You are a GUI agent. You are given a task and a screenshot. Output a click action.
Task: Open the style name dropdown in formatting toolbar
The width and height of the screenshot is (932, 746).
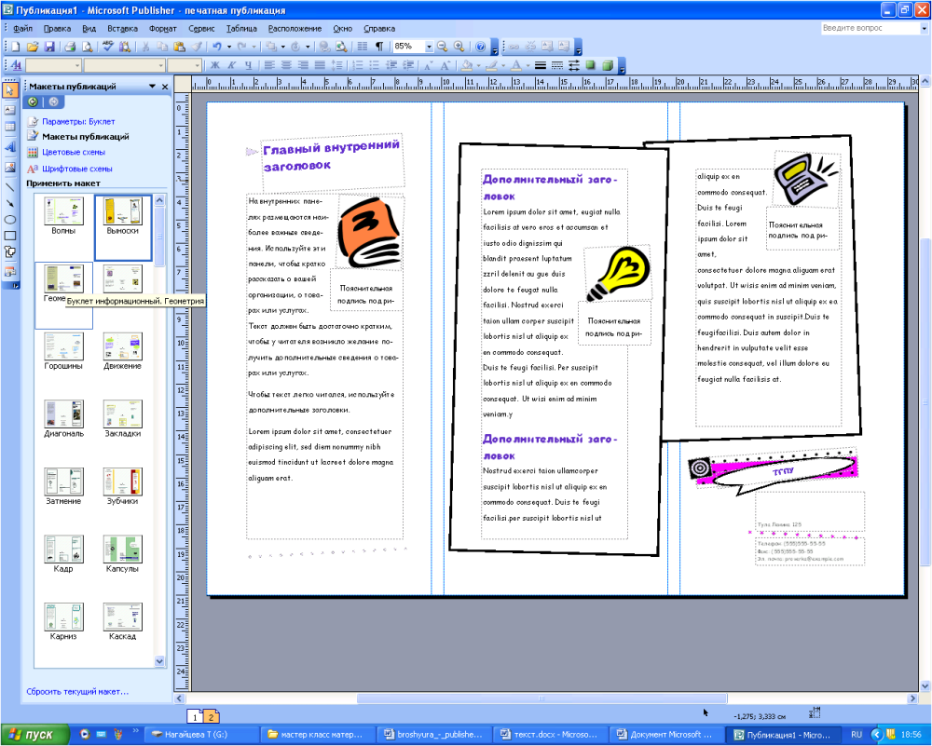pos(78,65)
